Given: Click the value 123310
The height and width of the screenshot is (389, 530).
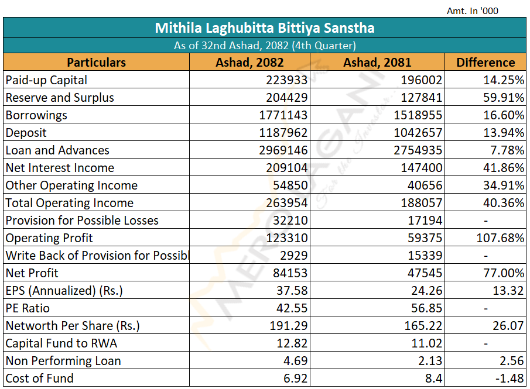Looking at the screenshot, I should pos(286,239).
